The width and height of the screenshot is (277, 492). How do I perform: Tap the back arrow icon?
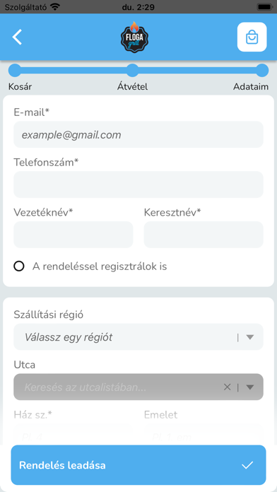click(17, 37)
